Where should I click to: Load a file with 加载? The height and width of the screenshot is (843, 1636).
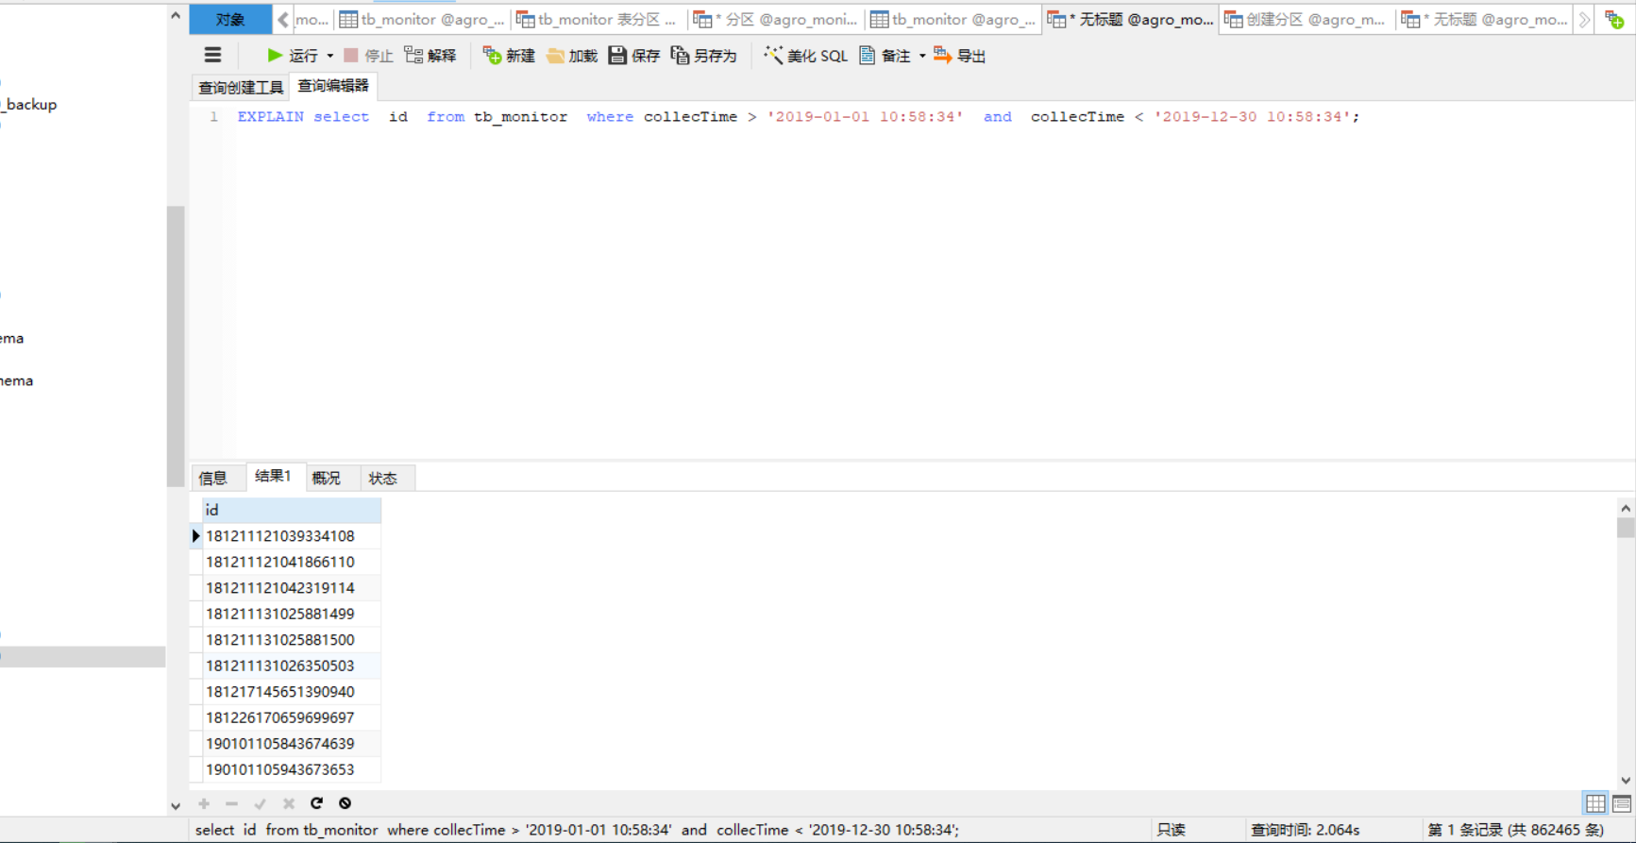point(572,56)
